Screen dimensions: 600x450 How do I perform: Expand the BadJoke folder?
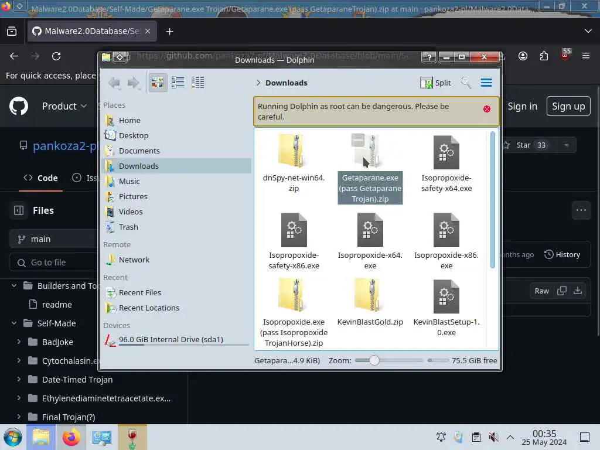(19, 342)
